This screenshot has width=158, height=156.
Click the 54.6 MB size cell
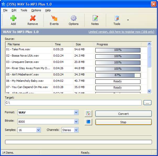(79, 49)
